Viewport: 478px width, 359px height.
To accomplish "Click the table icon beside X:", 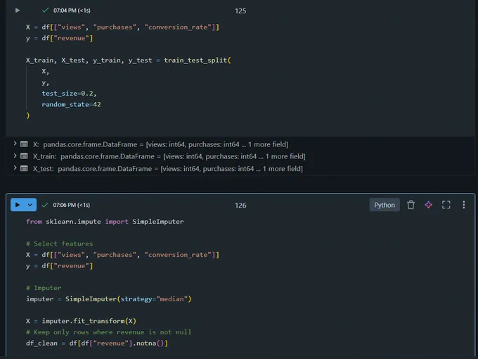I will [24, 144].
